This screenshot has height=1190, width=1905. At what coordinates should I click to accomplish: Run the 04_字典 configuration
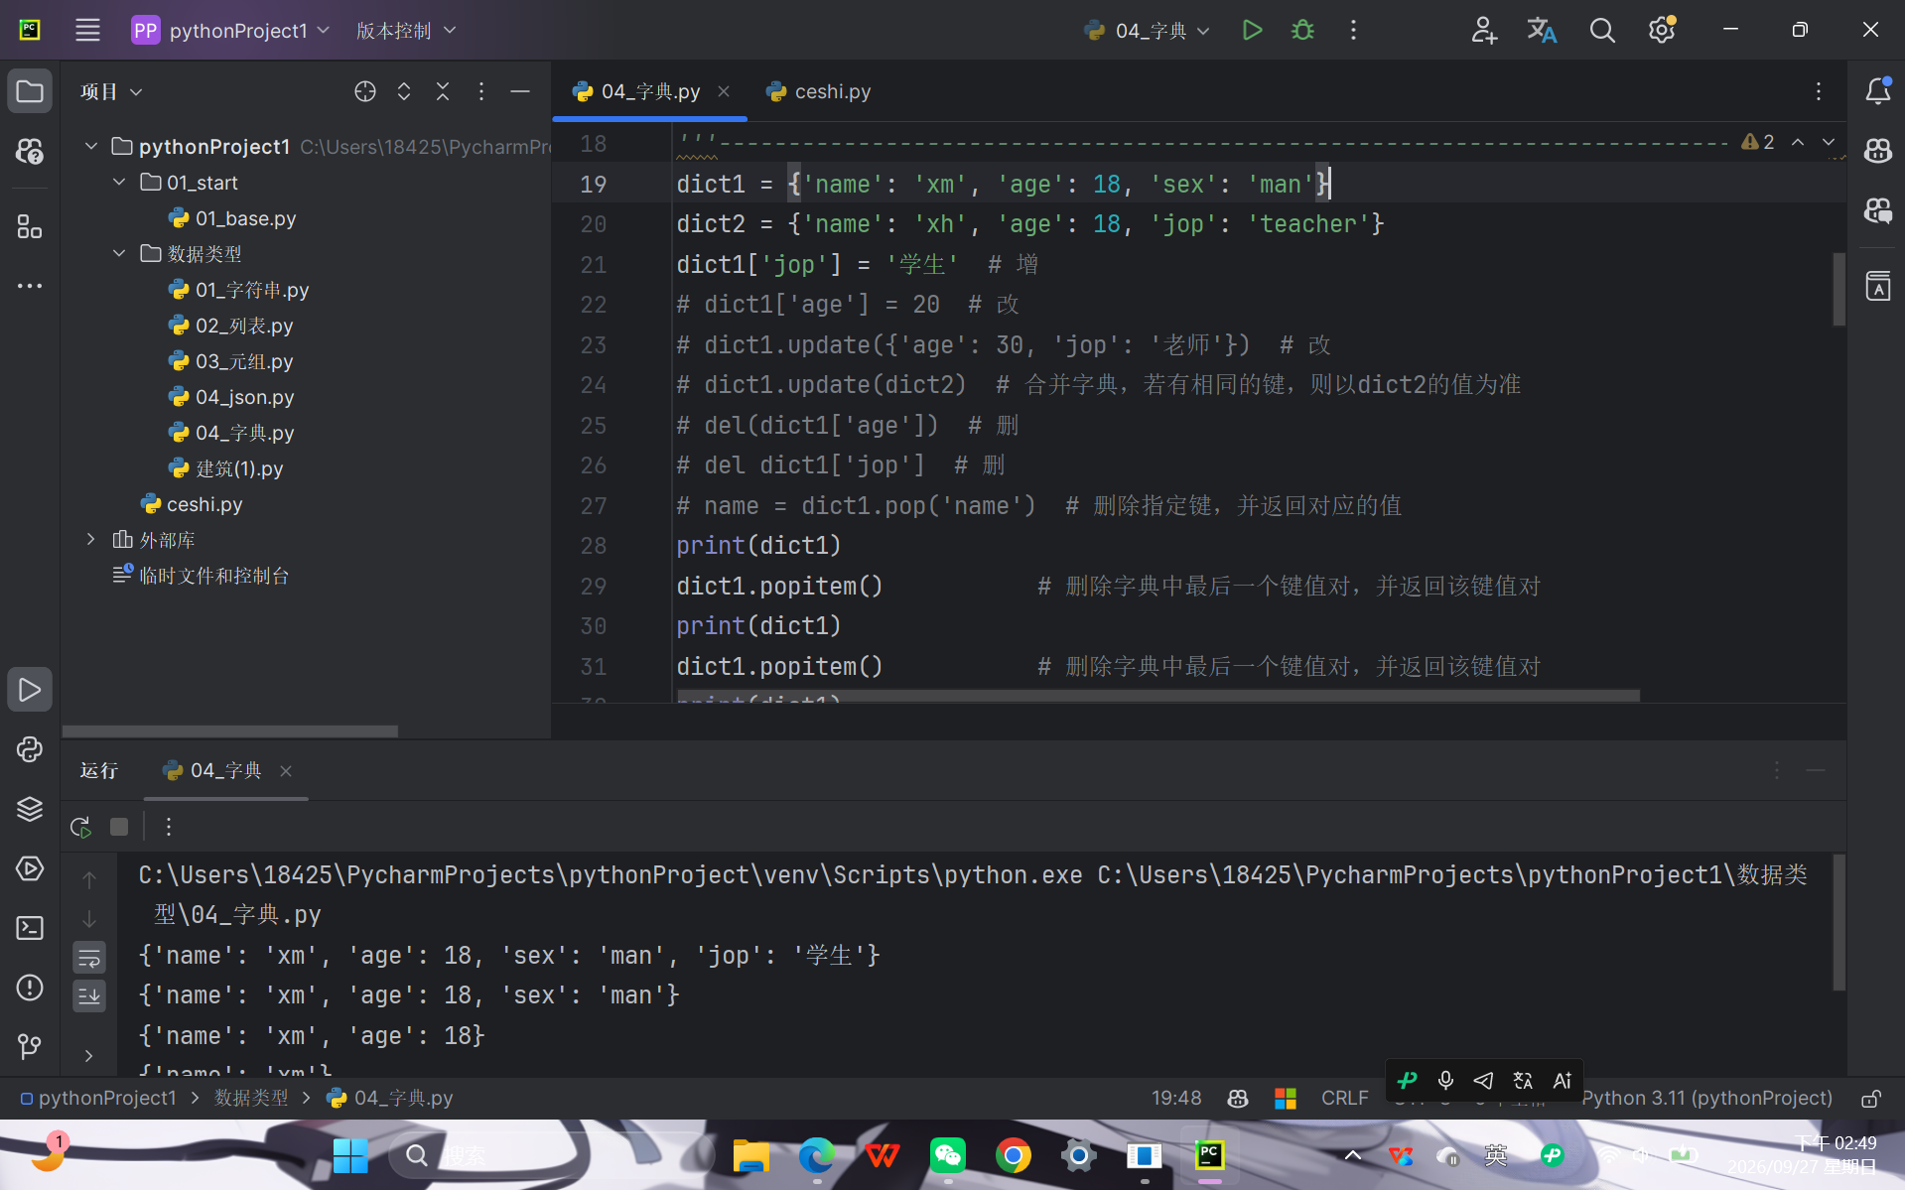(1252, 30)
